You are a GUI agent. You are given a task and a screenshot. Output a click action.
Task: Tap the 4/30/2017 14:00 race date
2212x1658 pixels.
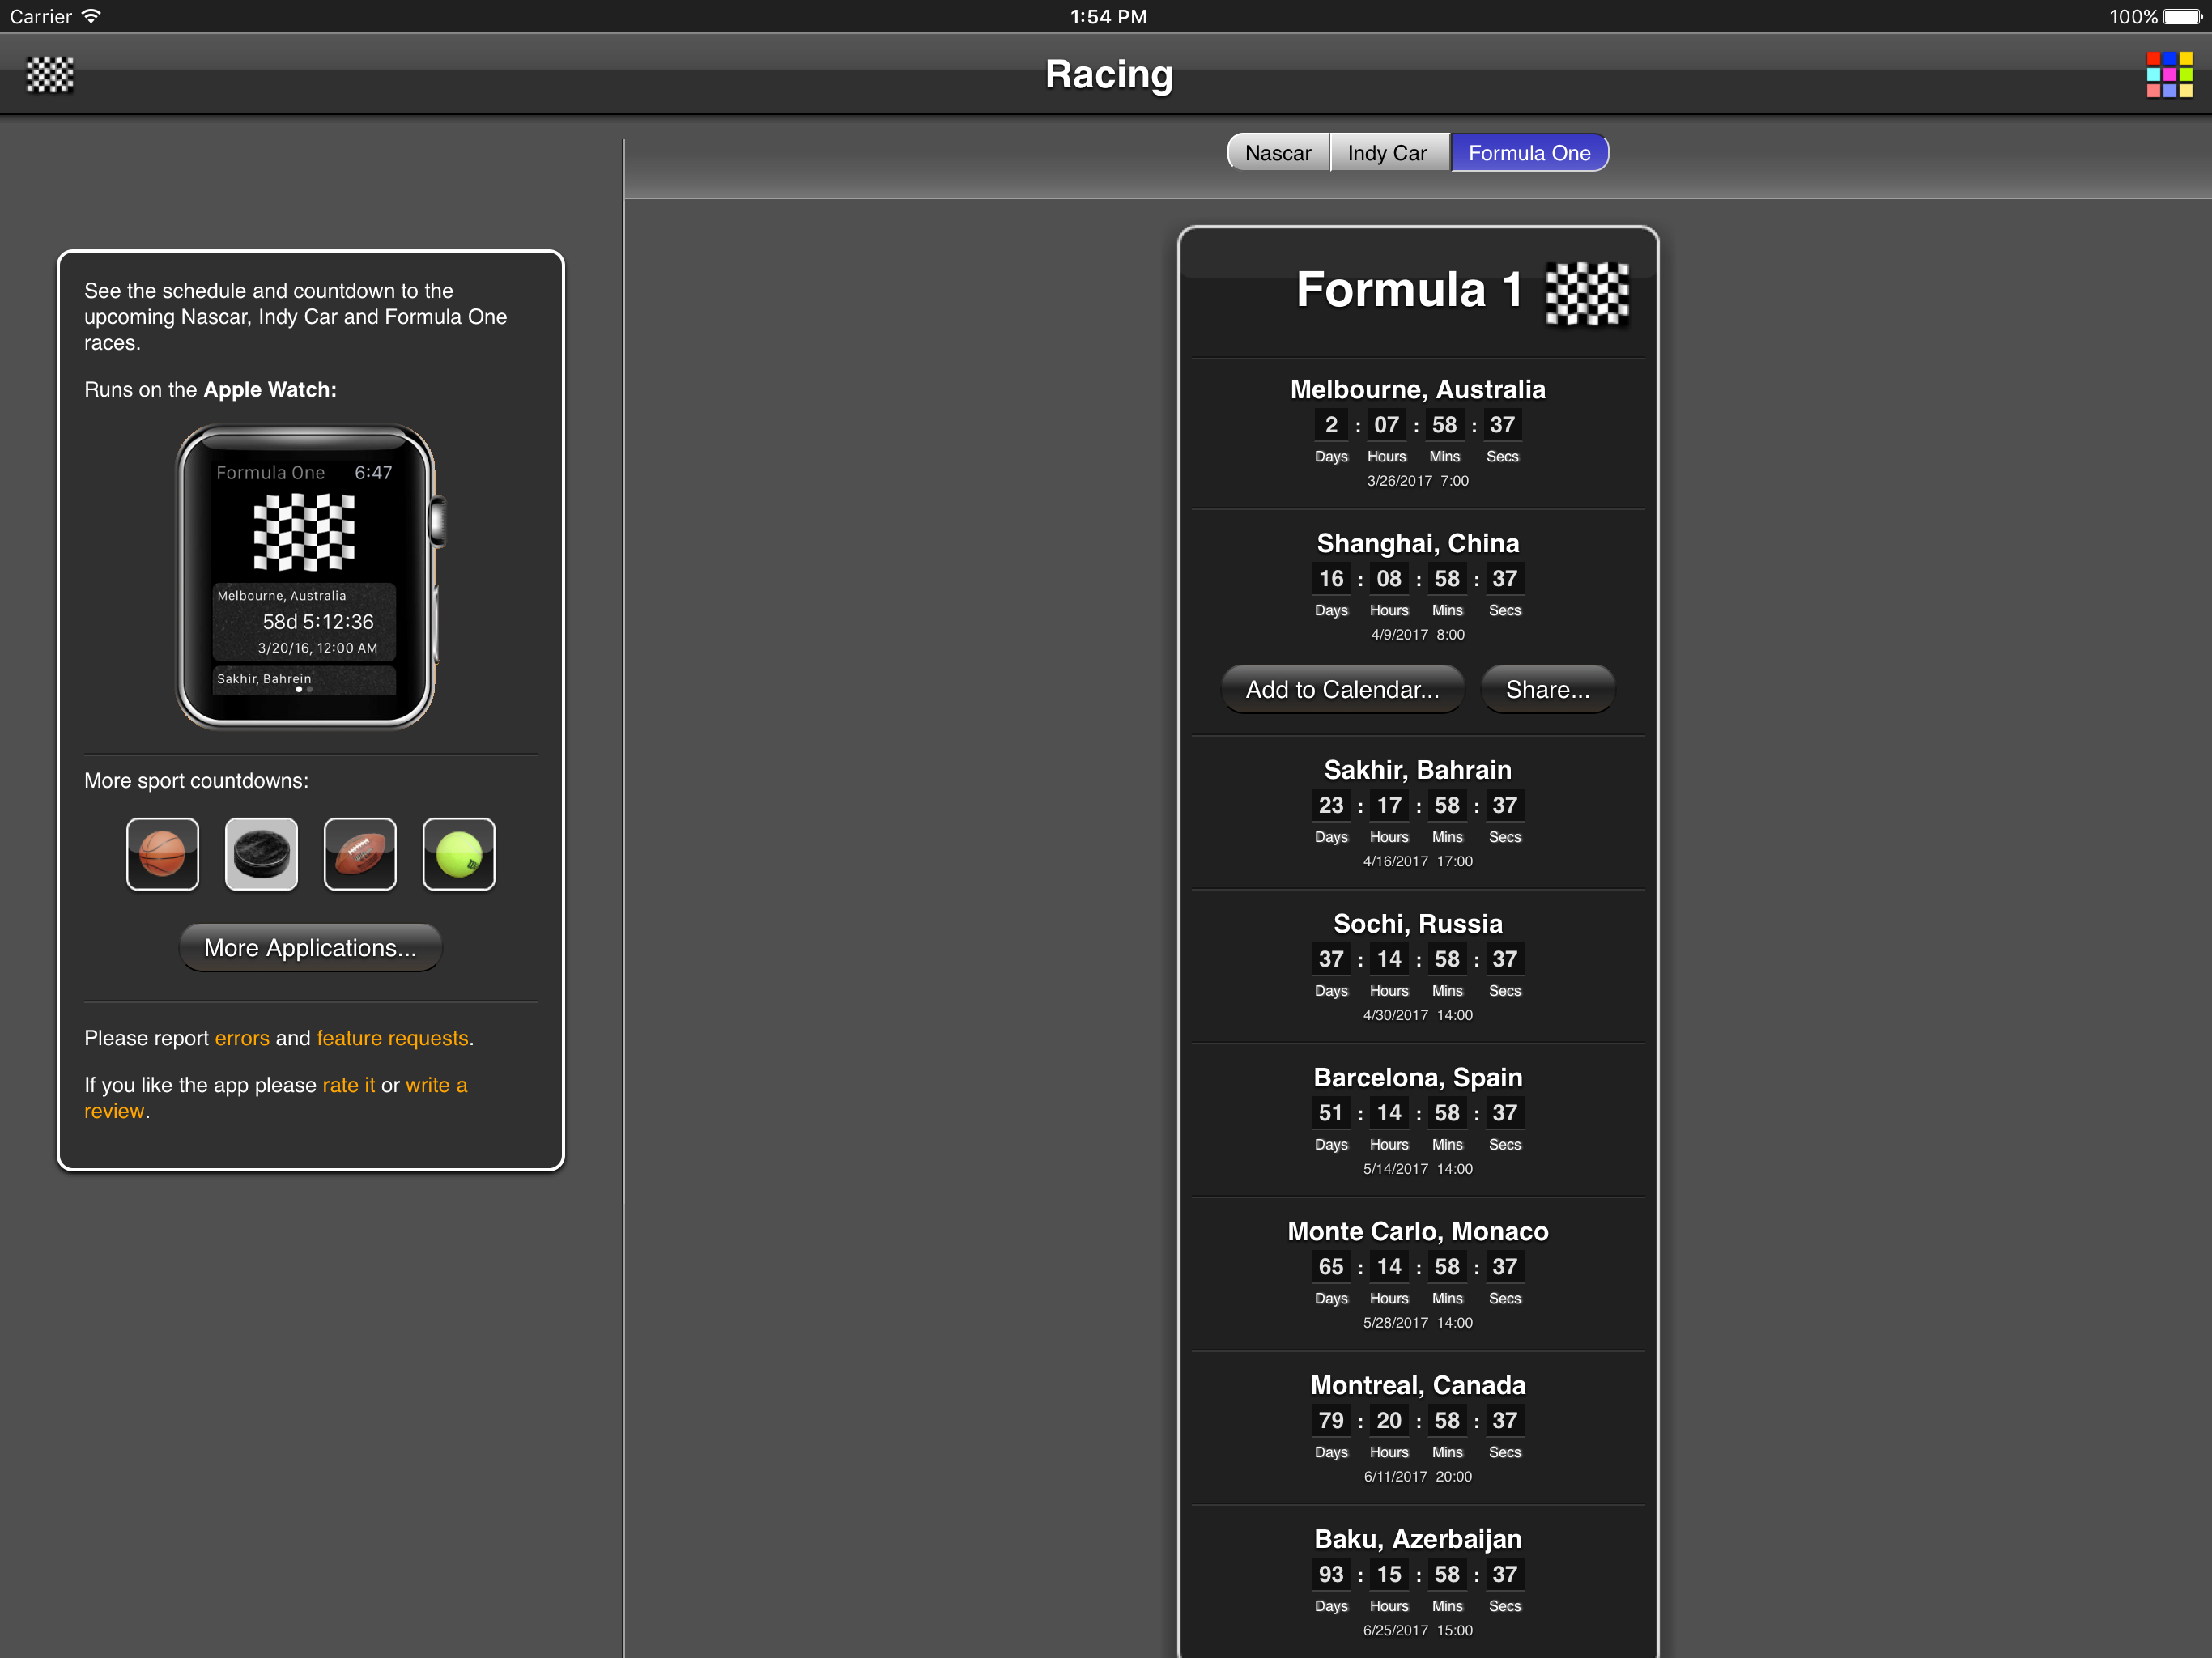point(1417,1015)
